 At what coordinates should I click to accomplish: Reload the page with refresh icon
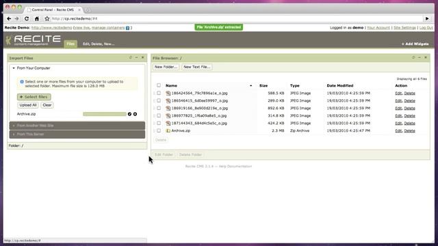click(27, 18)
